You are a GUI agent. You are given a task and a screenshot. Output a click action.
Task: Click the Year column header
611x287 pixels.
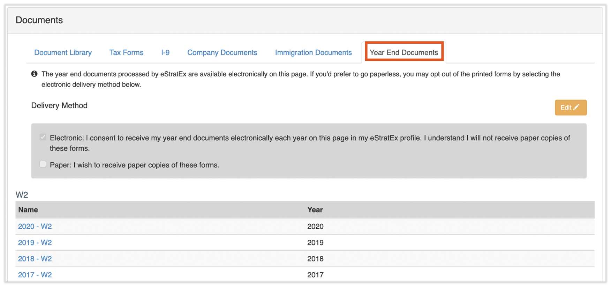point(315,210)
